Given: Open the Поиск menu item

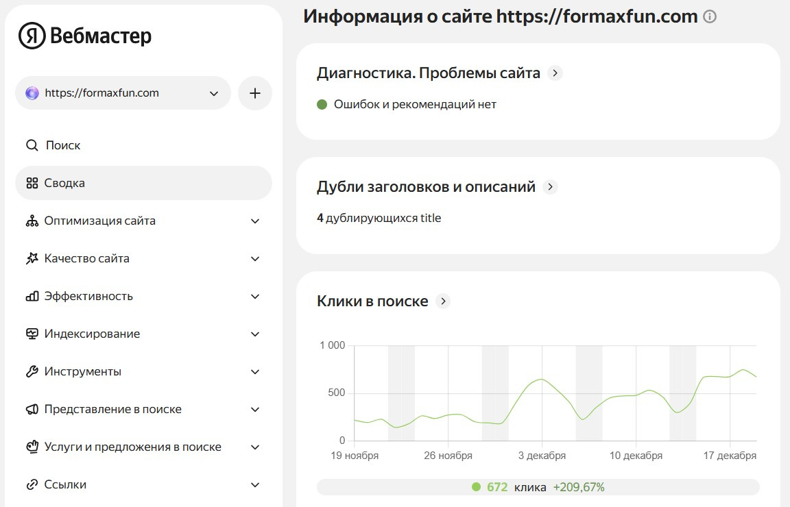Looking at the screenshot, I should [x=143, y=145].
